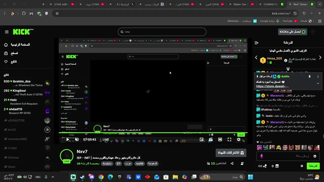Click the purple microphone icon

pos(261,156)
